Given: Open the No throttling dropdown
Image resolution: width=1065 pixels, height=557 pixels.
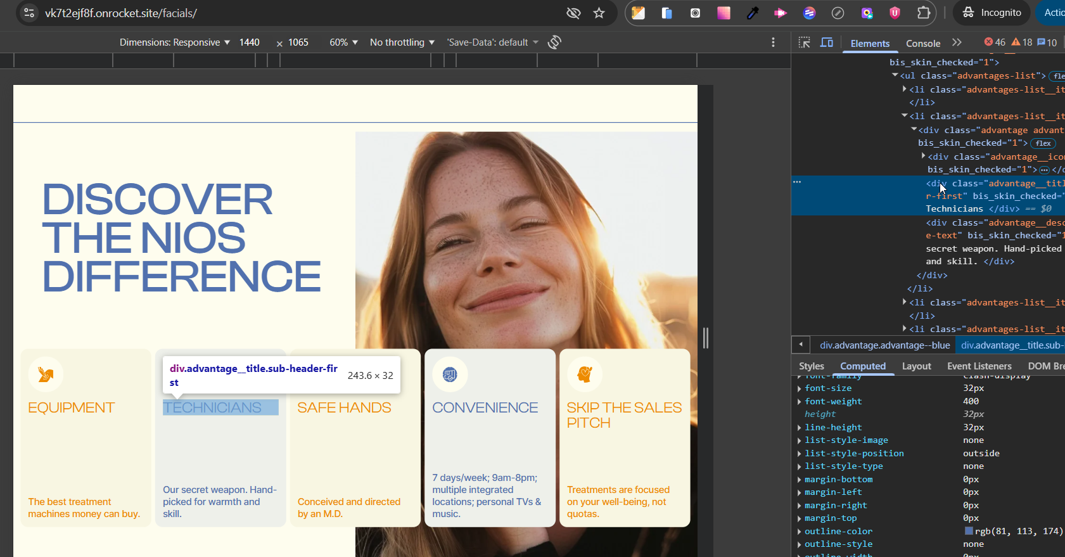Looking at the screenshot, I should pos(402,42).
